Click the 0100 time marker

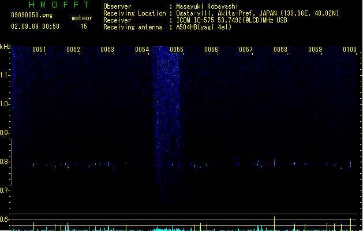pyautogui.click(x=350, y=50)
